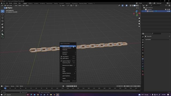
Task: Open the Output properties tab icon
Action: pyautogui.click(x=143, y=42)
